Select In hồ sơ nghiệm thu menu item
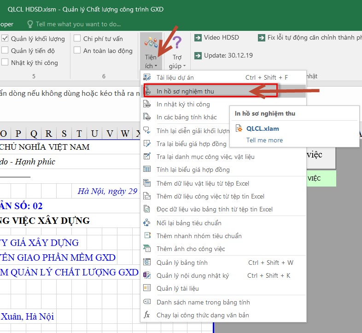This screenshot has width=362, height=333. click(185, 91)
